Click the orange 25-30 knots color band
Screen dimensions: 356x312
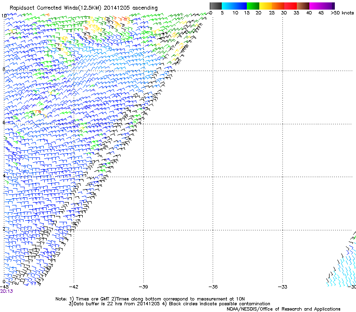278,6
